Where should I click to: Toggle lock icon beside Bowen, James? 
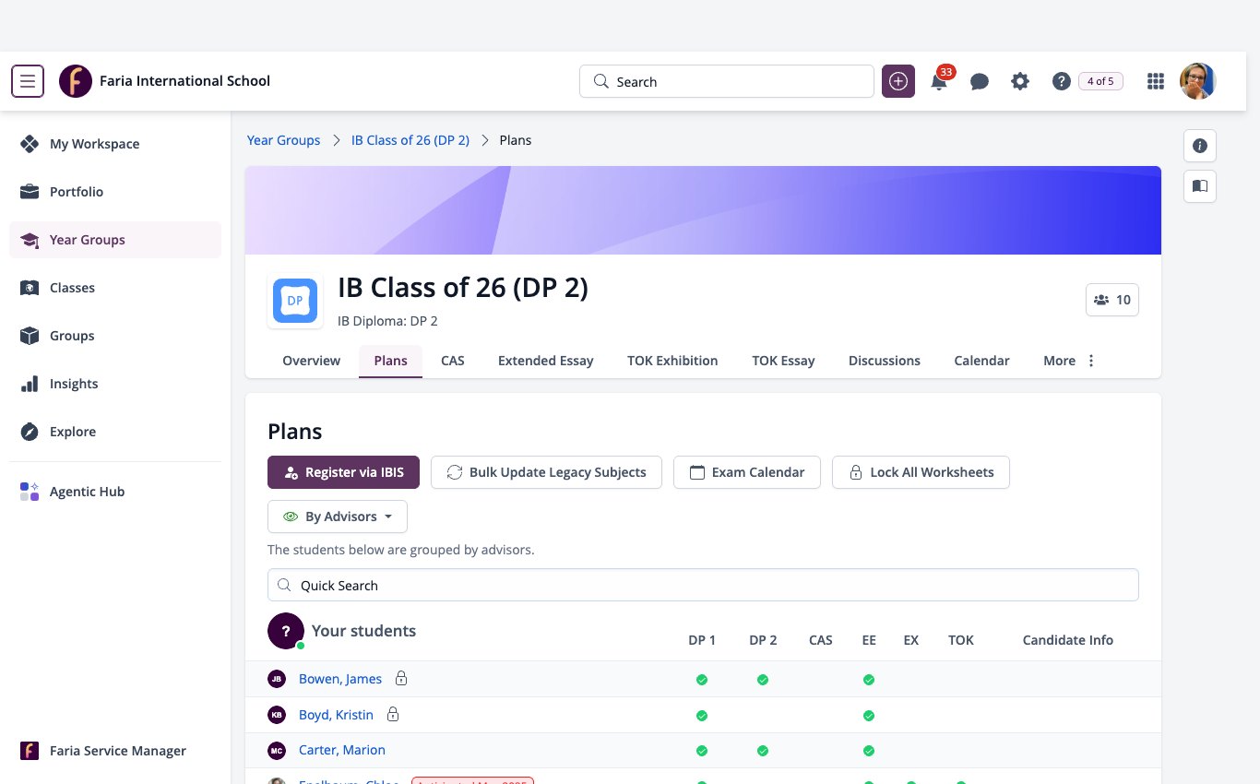401,678
